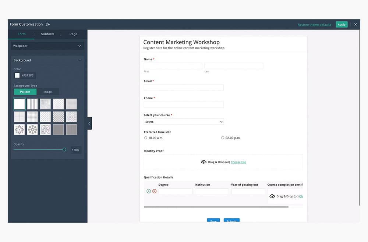Screen dimensions: 368x242
Task: Open the Subform tab
Action: pos(47,34)
